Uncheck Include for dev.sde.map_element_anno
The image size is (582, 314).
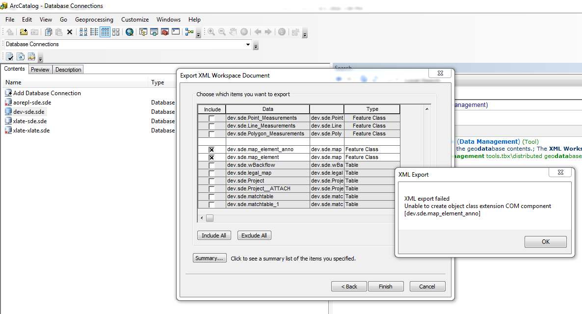click(x=212, y=150)
